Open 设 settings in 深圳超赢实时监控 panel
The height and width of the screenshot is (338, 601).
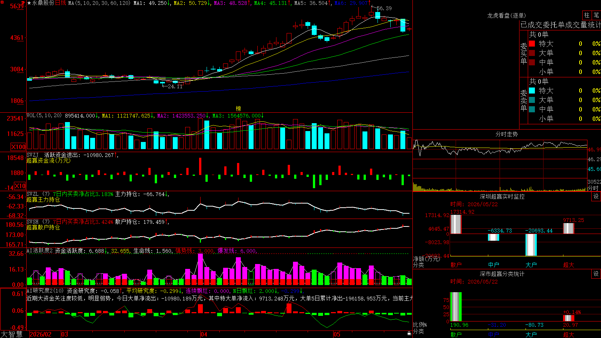(x=596, y=196)
